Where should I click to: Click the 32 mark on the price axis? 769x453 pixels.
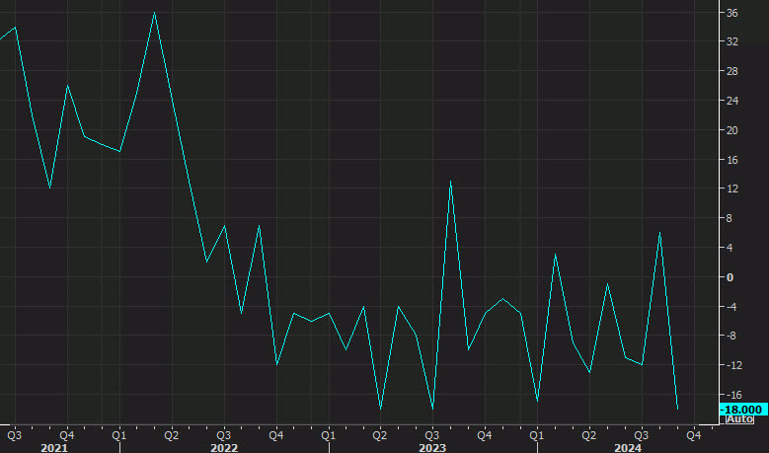[x=732, y=41]
